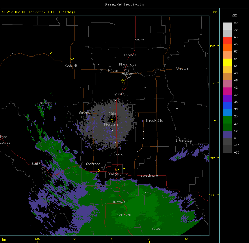Click the Base_Reflectivity title text
The height and width of the screenshot is (243, 249).
(x=125, y=4)
